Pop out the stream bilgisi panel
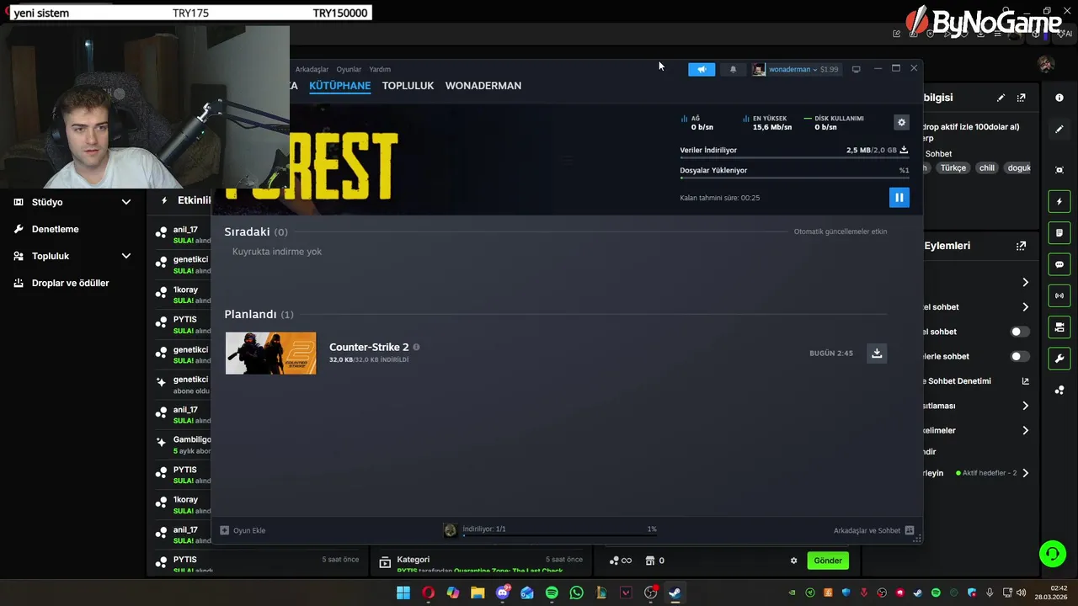The height and width of the screenshot is (606, 1078). click(1022, 98)
